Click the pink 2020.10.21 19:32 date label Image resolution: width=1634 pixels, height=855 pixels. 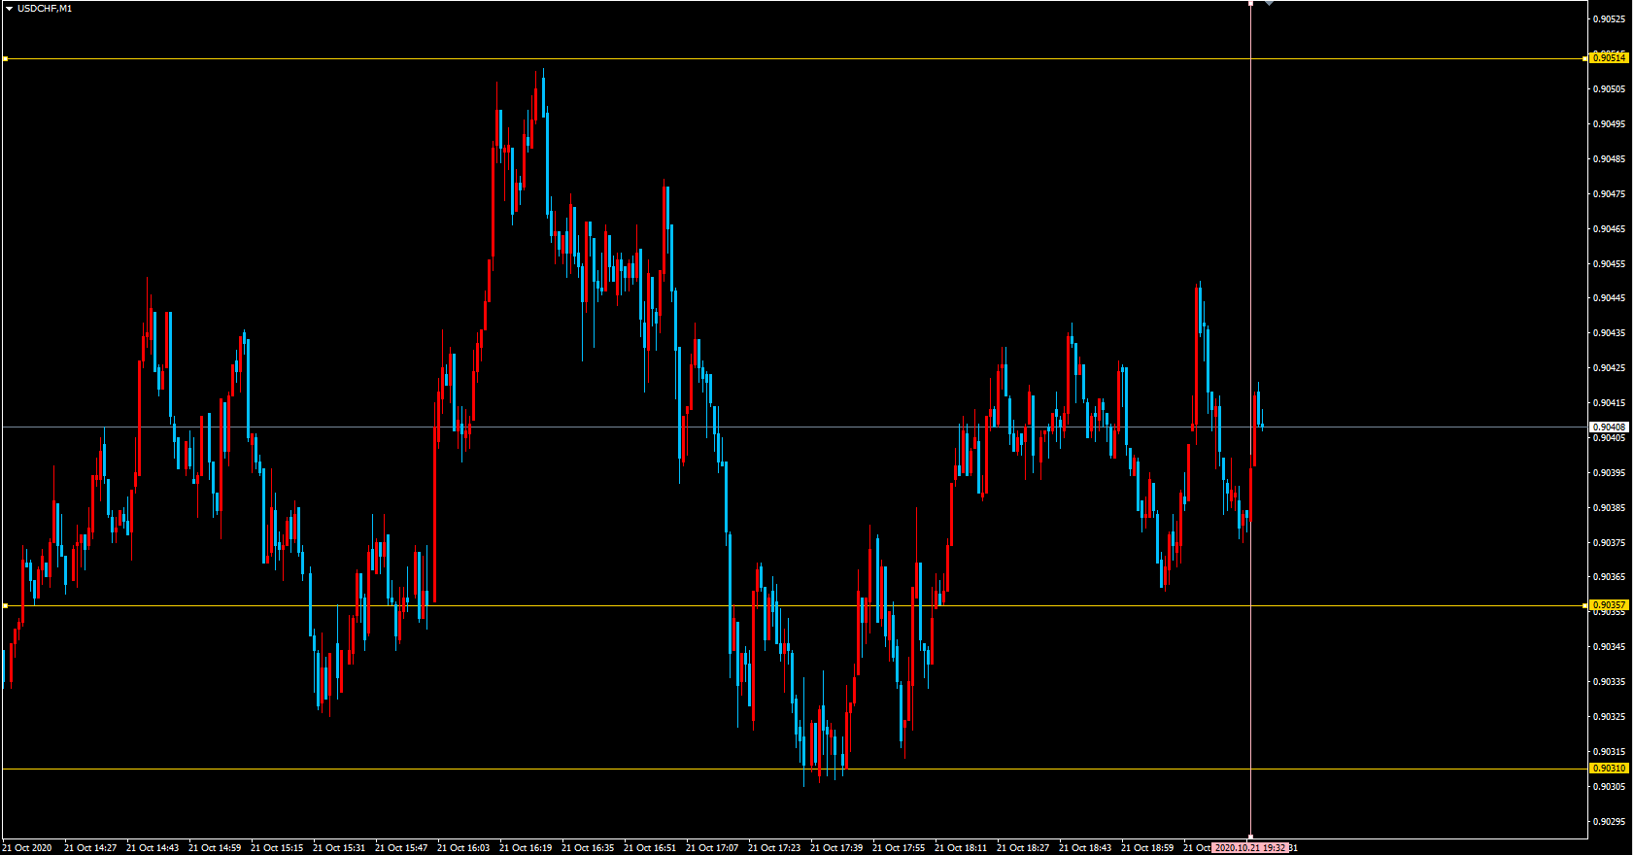[1250, 848]
